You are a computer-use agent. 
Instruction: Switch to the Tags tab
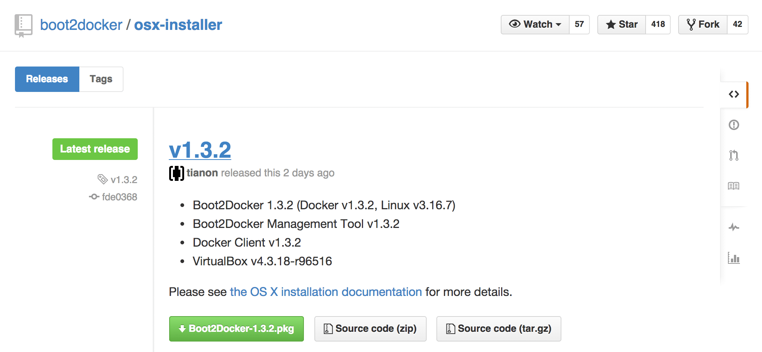tap(101, 79)
